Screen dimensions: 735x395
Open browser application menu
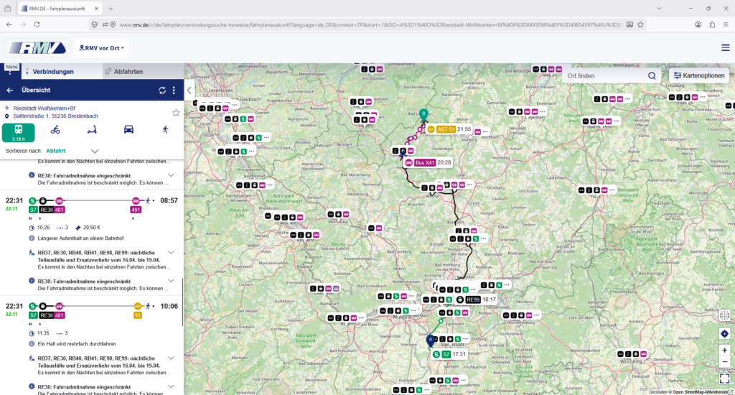pyautogui.click(x=726, y=24)
